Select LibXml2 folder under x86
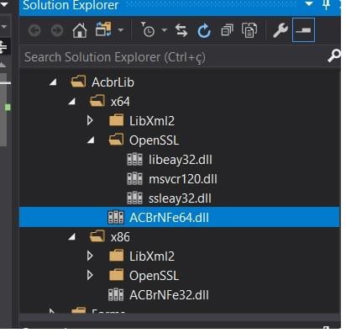This screenshot has height=333, width=346. coord(152,256)
